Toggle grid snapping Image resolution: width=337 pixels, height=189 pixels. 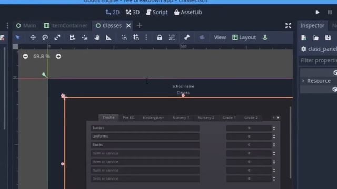pyautogui.click(x=136, y=37)
